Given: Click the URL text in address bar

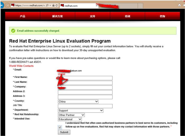Looking at the screenshot, I should coord(30,6).
